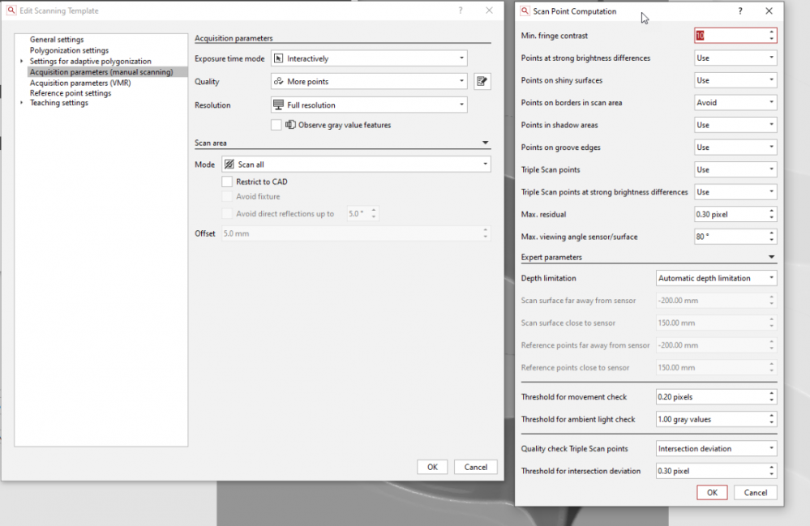This screenshot has width=810, height=526.
Task: Open the Scan all mode dropdown
Action: (357, 165)
